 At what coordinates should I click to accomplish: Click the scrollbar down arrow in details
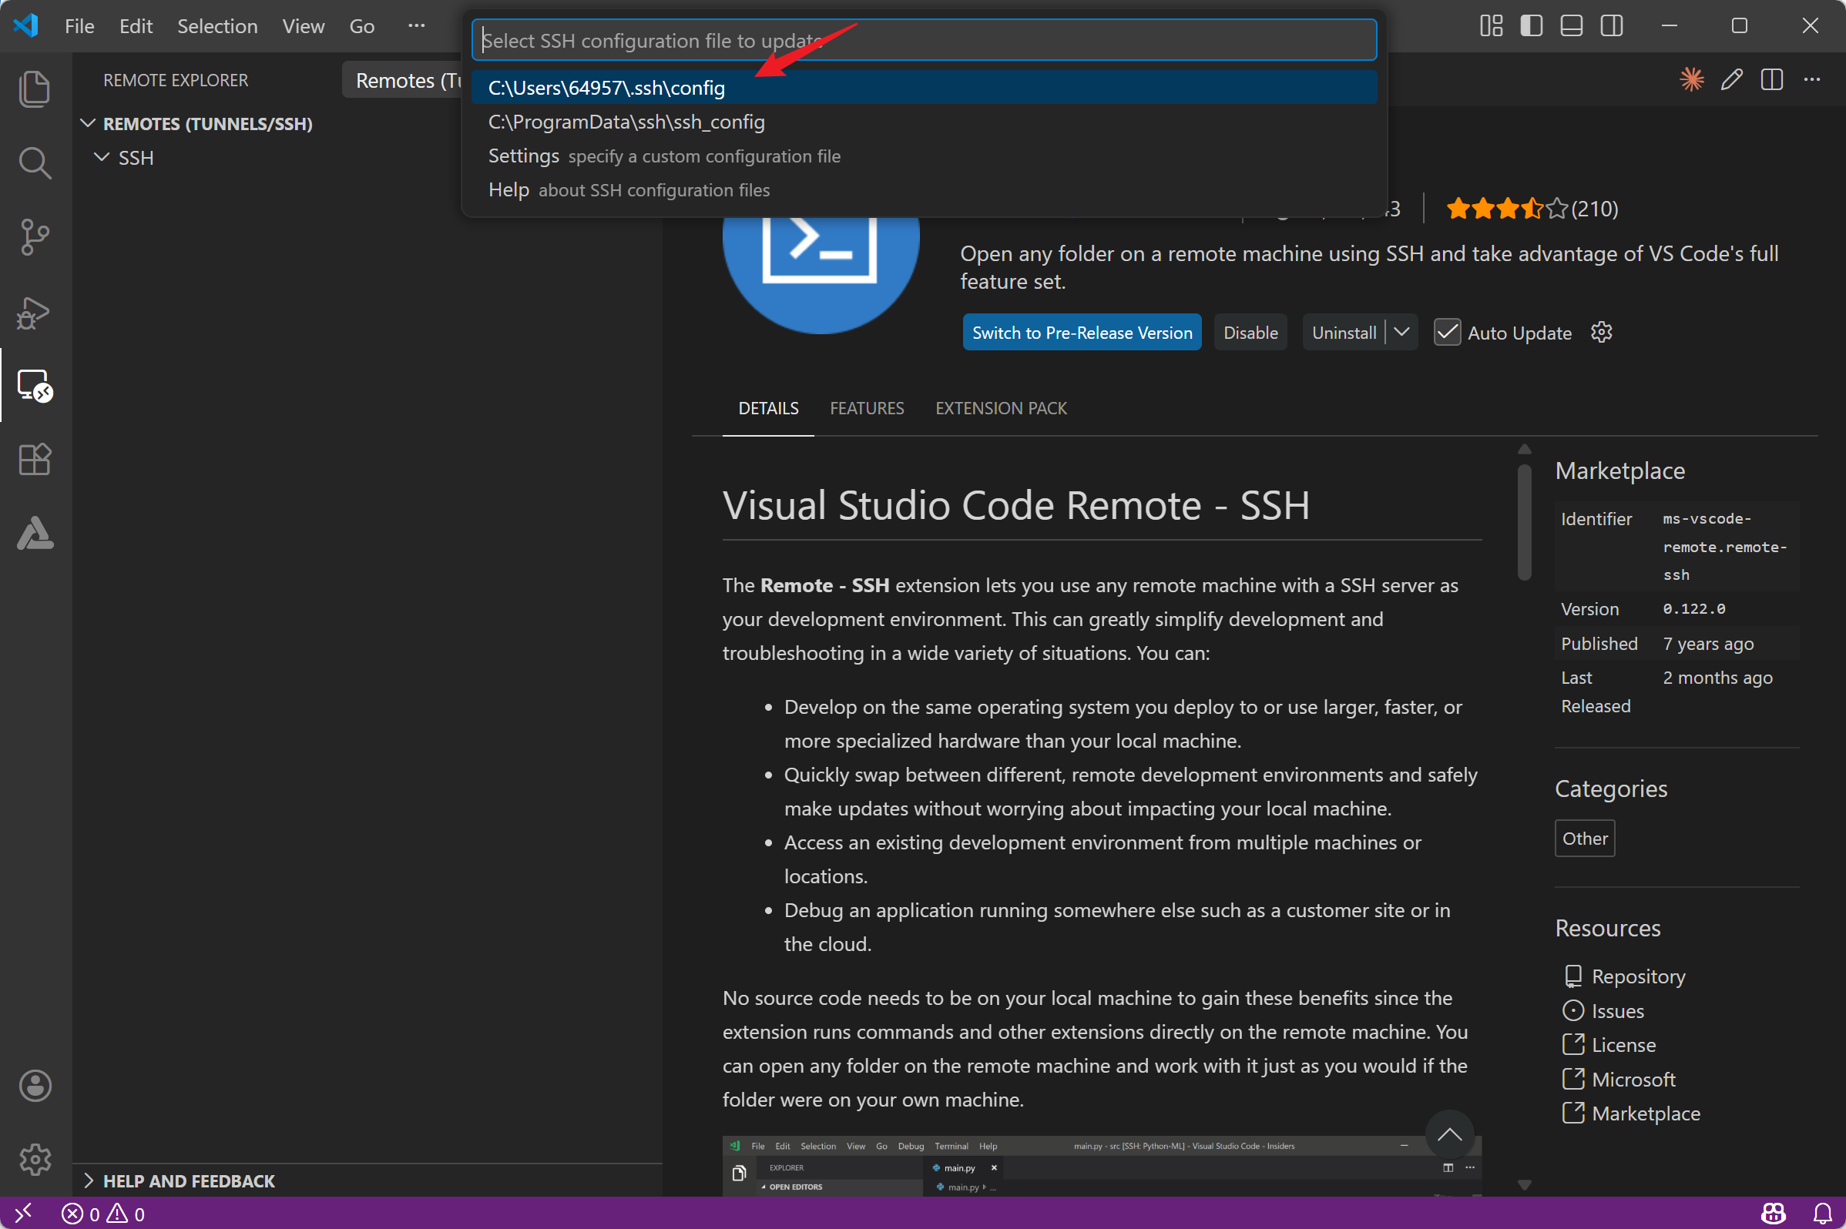(x=1524, y=1184)
